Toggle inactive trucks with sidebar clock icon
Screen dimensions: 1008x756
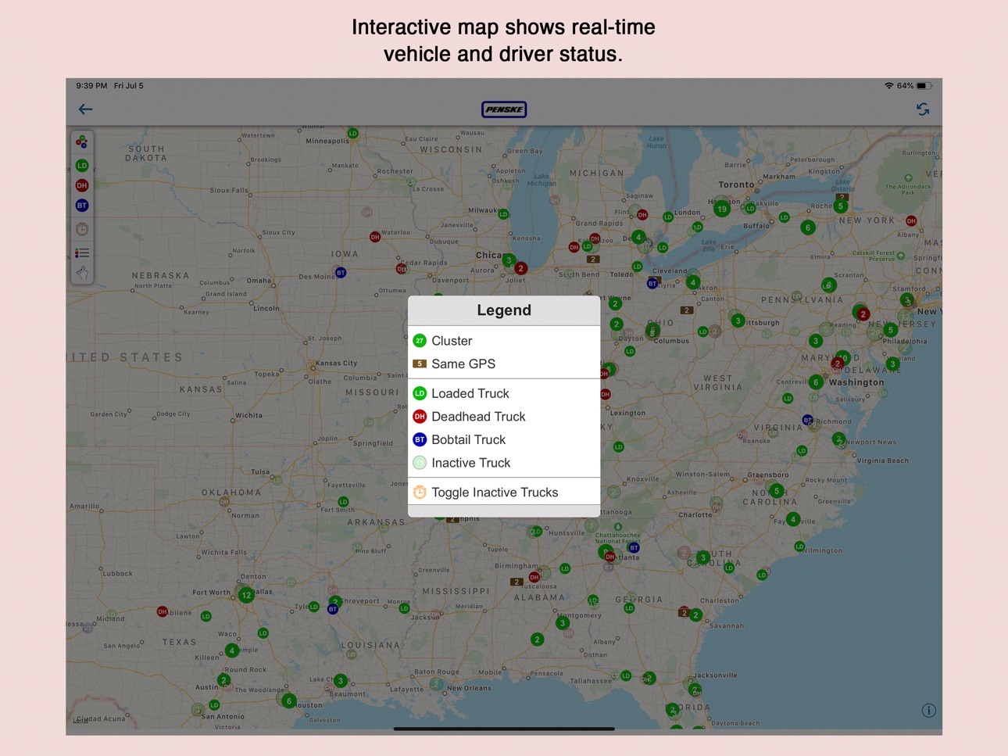(82, 229)
